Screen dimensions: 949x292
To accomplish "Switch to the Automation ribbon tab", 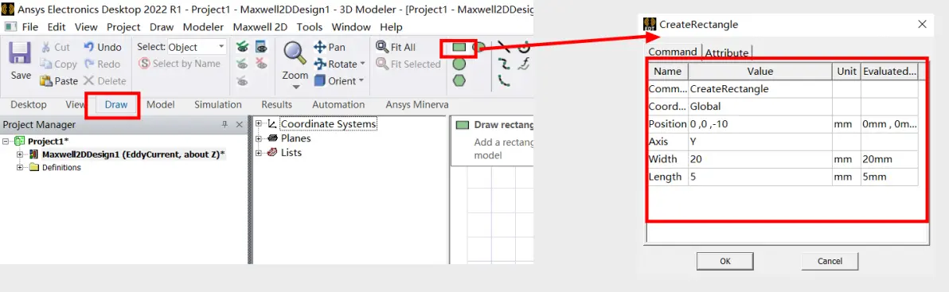I will tap(338, 104).
